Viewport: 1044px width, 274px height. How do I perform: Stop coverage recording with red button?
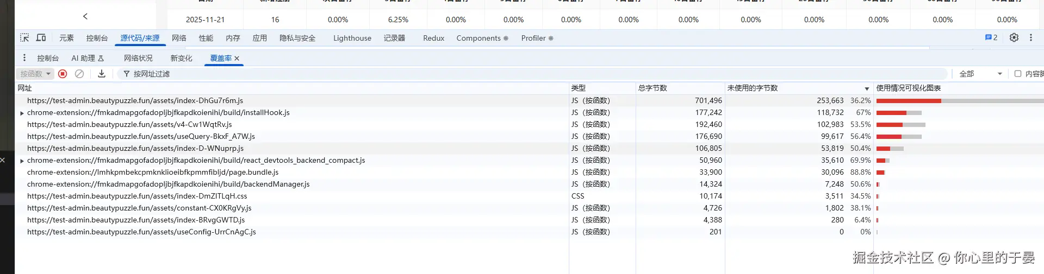coord(63,74)
